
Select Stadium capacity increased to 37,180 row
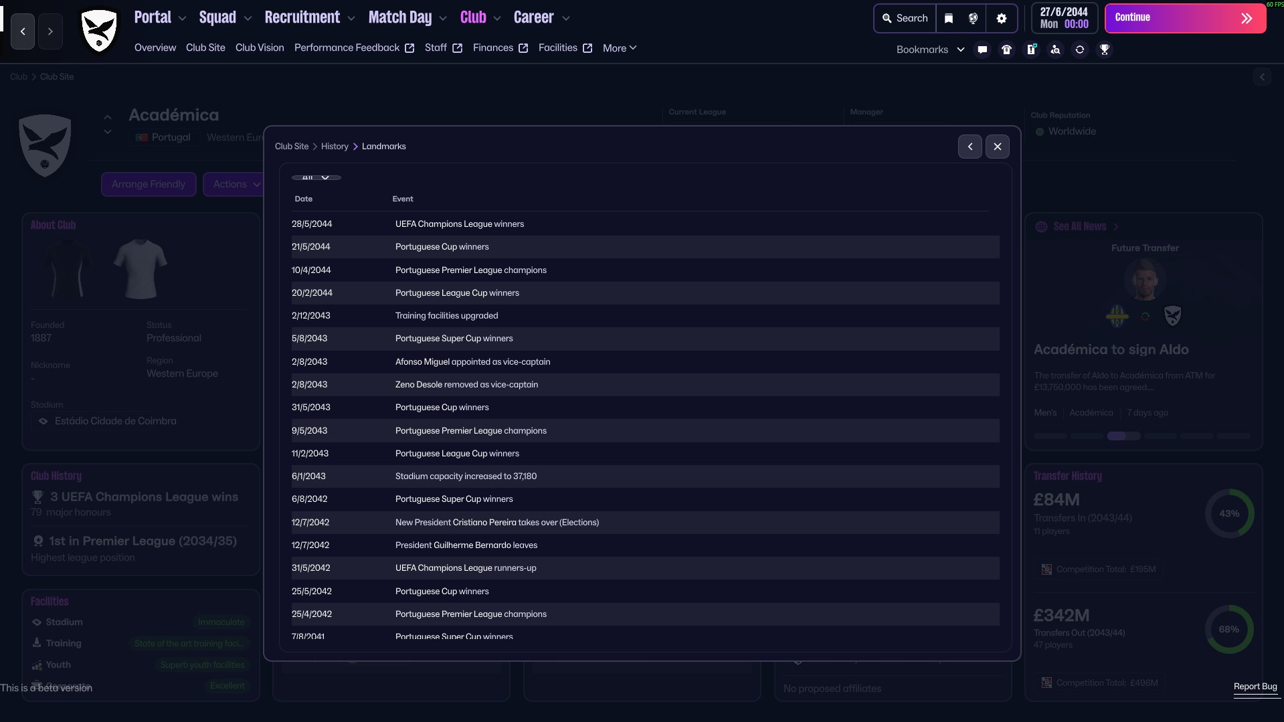click(x=645, y=476)
